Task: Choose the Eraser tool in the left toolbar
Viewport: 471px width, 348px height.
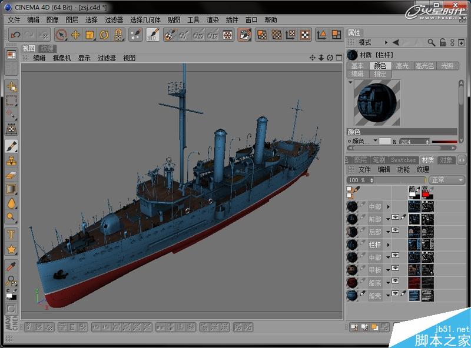Action: point(11,175)
